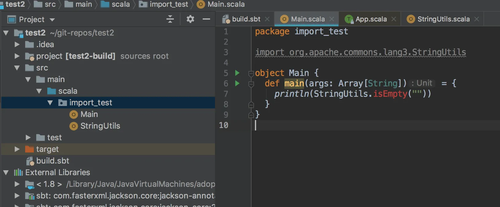The height and width of the screenshot is (207, 500).
Task: Close the build.sbt editor tab
Action: [x=267, y=19]
